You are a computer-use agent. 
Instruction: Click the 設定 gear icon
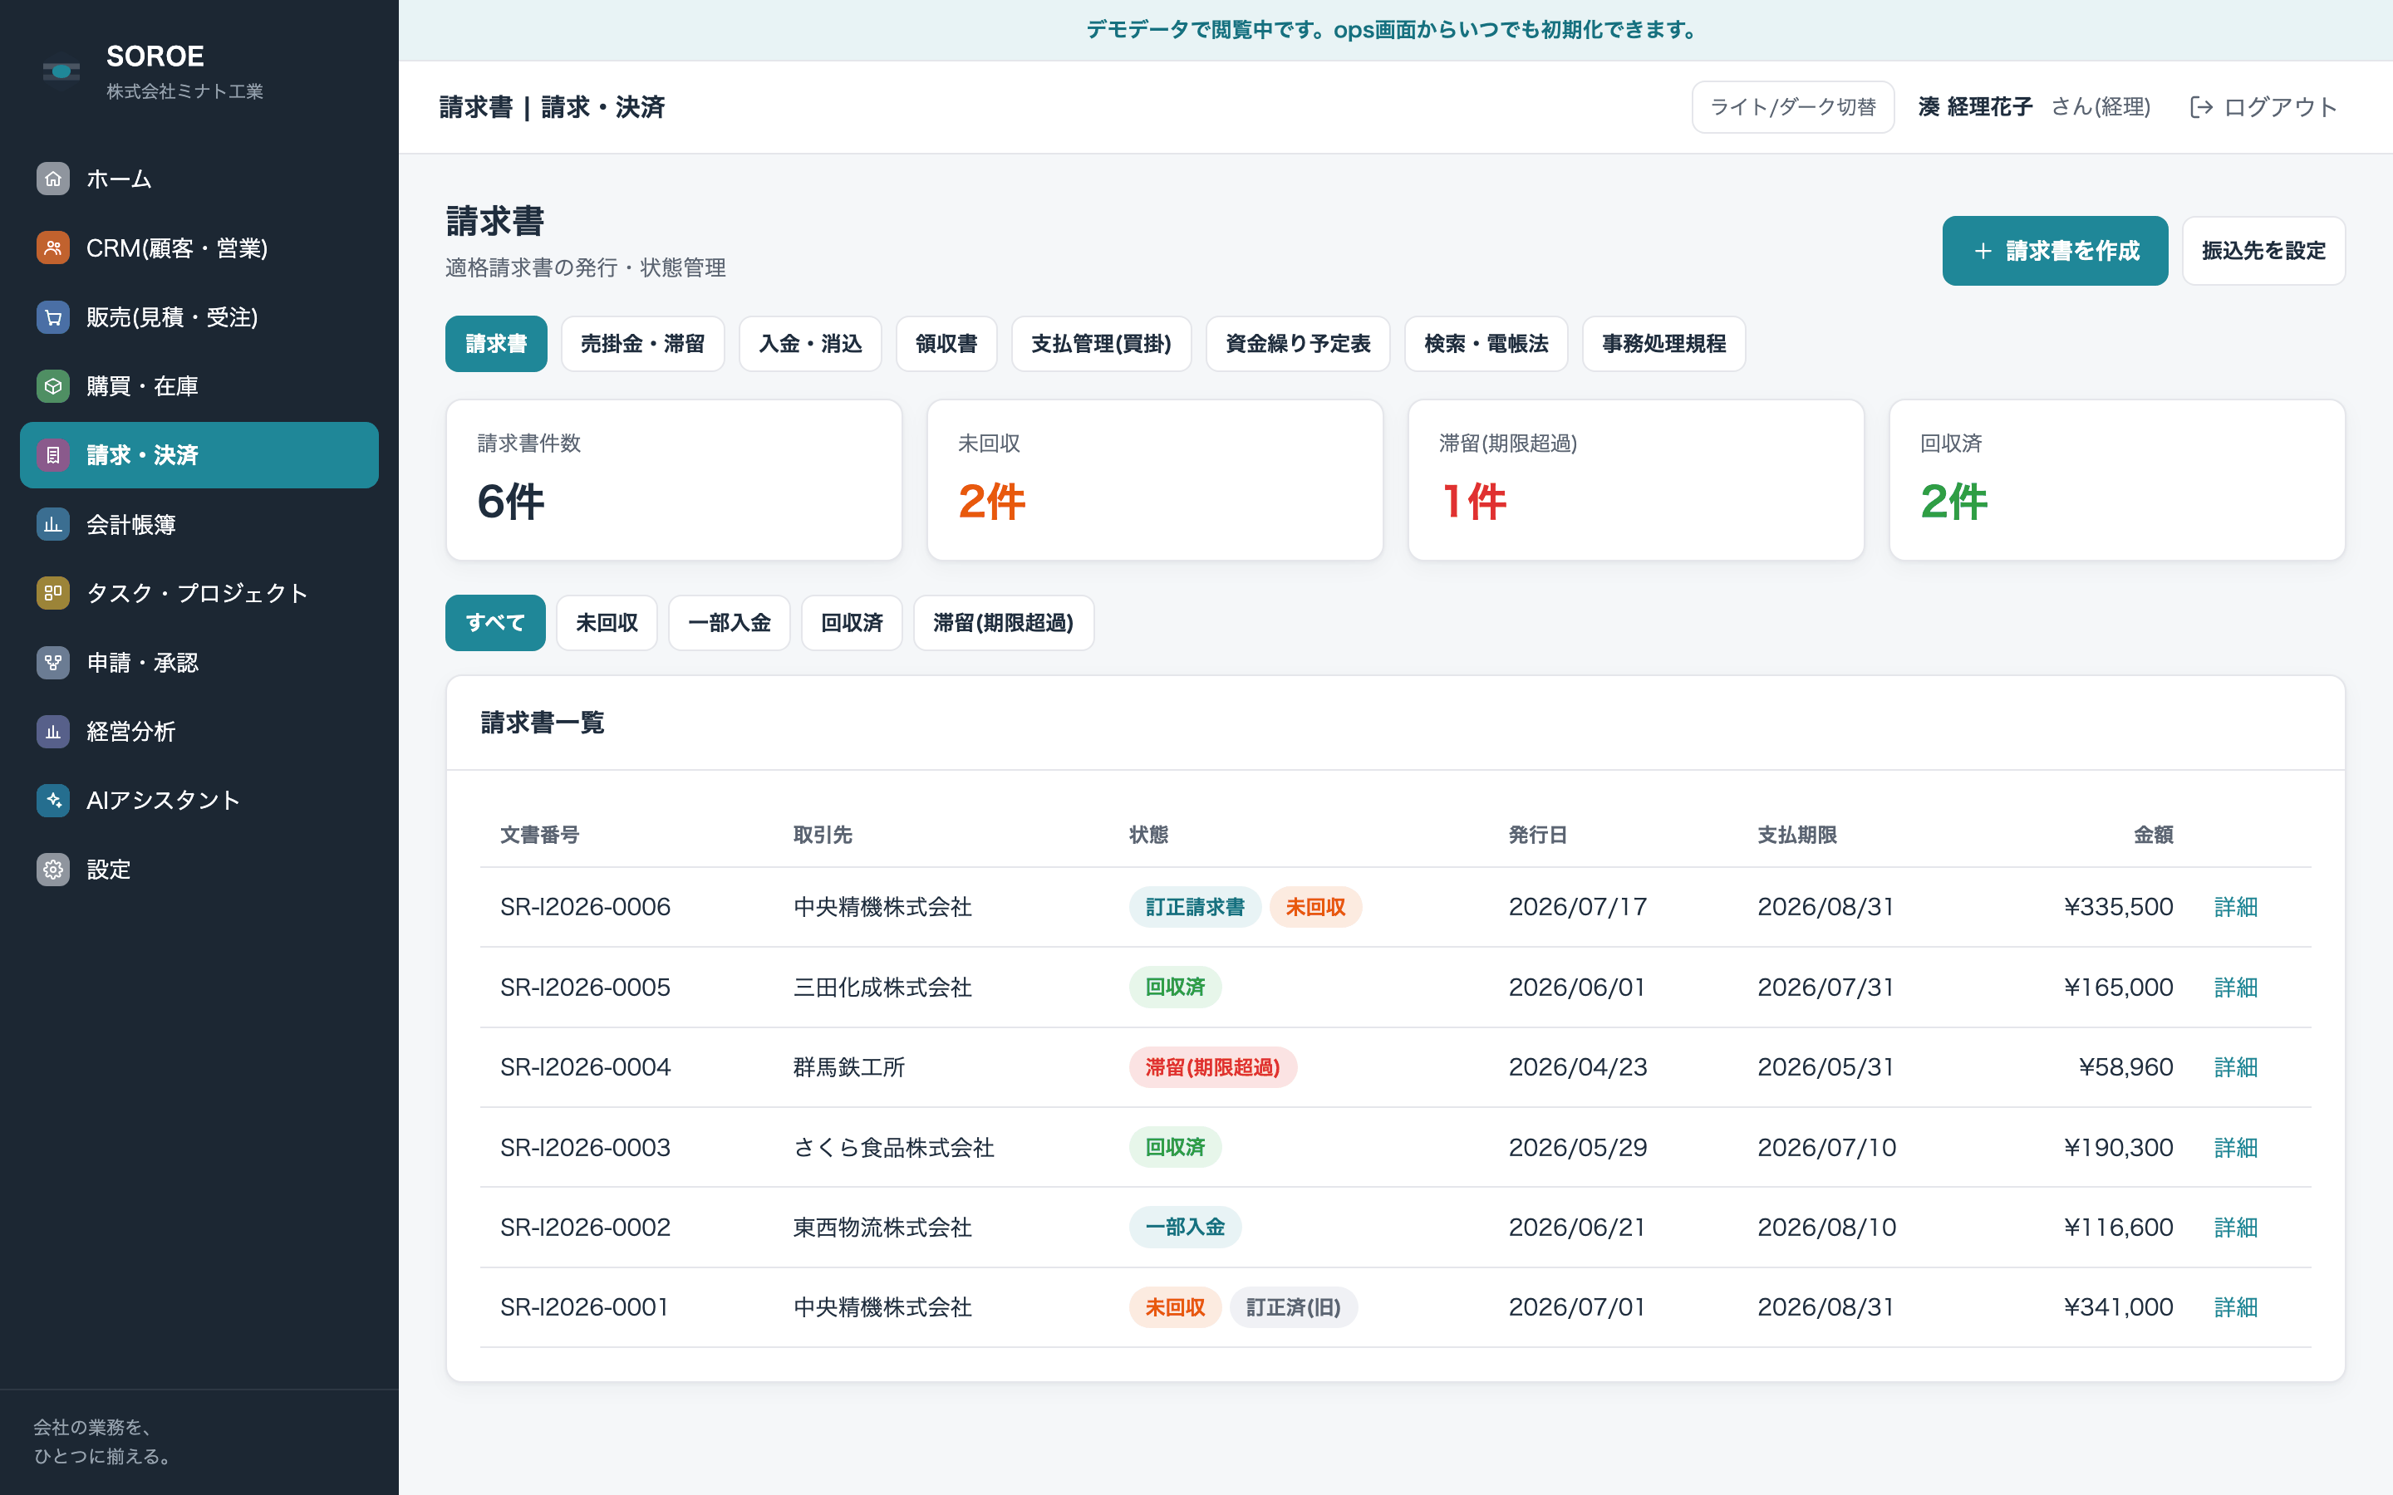pyautogui.click(x=52, y=869)
